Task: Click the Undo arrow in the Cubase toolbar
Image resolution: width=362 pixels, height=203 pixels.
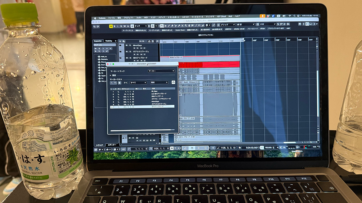Action: click(94, 26)
